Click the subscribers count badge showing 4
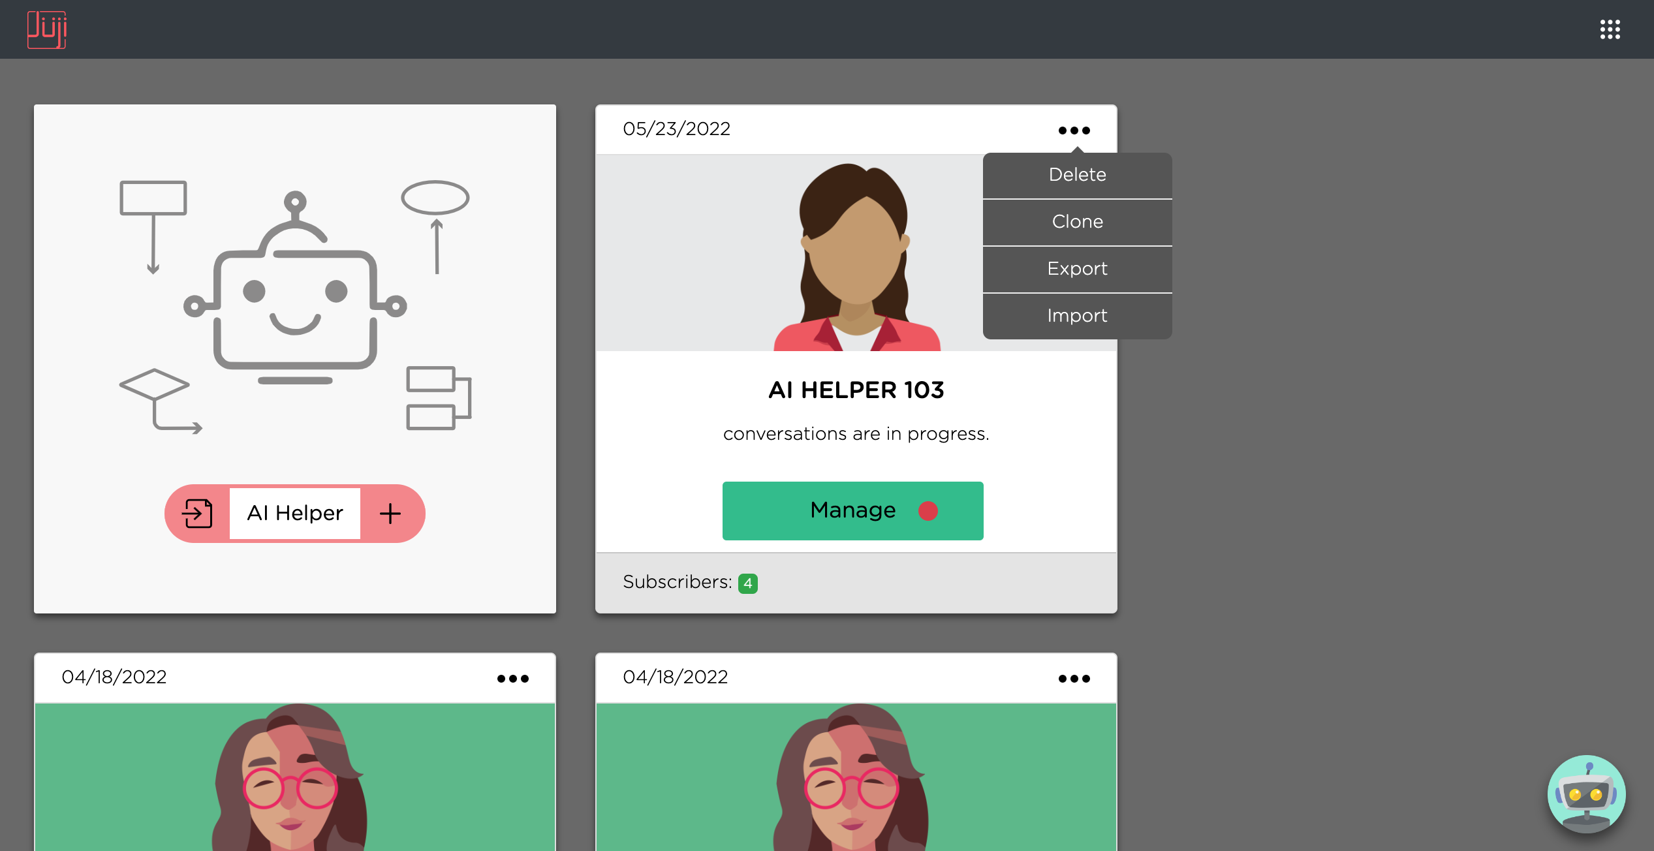The width and height of the screenshot is (1654, 851). pos(748,583)
